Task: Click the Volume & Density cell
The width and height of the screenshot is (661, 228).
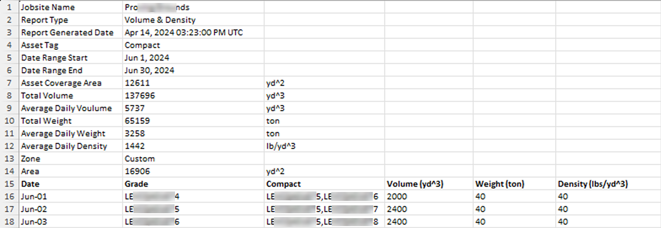Action: (160, 20)
